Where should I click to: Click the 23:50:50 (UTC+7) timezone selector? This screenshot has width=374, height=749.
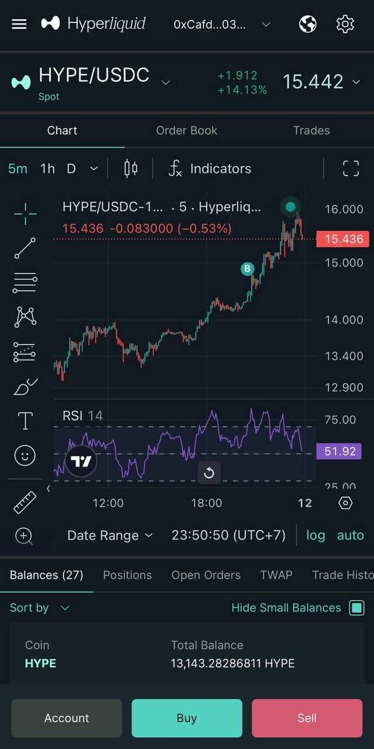[229, 536]
